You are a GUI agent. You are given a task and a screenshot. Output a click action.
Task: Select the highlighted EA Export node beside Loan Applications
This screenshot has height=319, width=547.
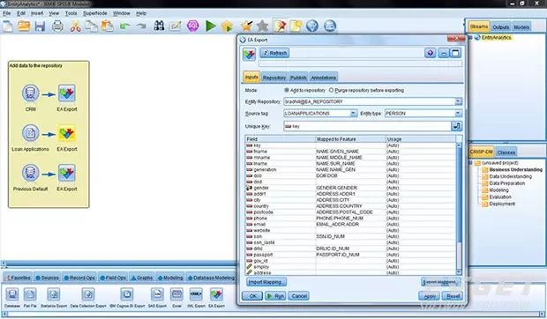point(67,133)
